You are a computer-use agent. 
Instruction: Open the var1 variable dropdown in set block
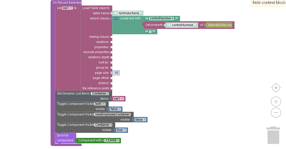tap(68, 8)
